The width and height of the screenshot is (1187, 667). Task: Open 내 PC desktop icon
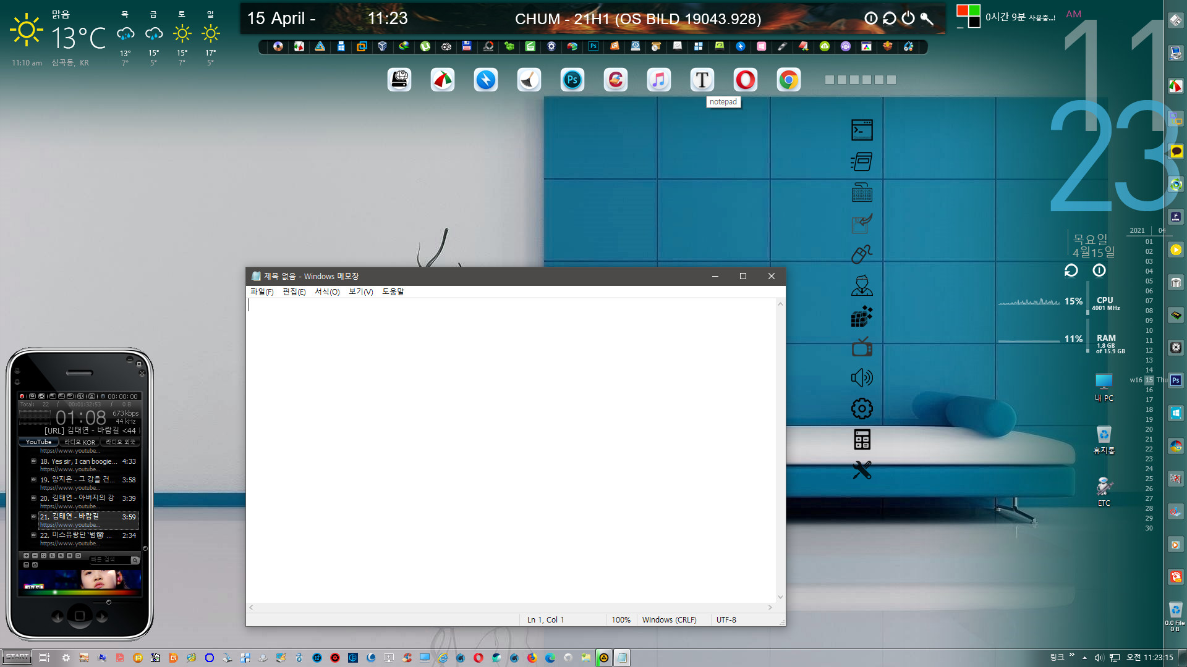[x=1104, y=388]
